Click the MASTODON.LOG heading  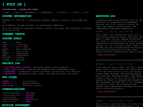point(105,16)
